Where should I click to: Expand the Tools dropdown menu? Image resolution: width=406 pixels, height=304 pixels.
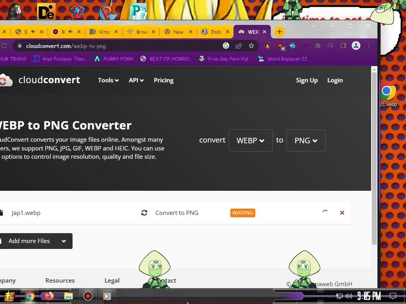pyautogui.click(x=108, y=80)
